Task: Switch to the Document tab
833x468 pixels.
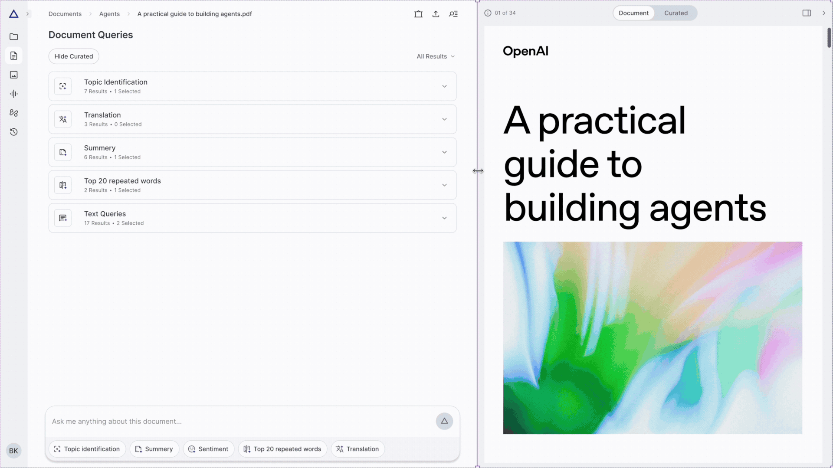Action: point(633,13)
